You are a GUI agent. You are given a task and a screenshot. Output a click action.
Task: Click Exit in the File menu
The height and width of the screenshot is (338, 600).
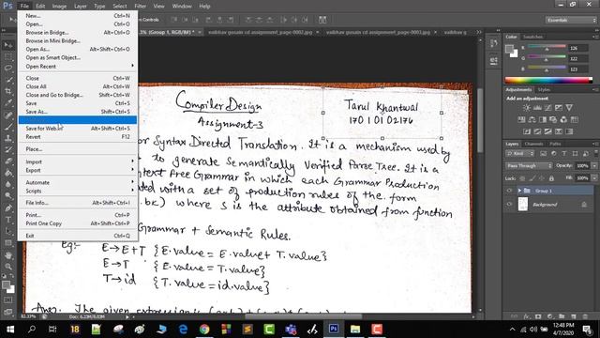pos(78,236)
